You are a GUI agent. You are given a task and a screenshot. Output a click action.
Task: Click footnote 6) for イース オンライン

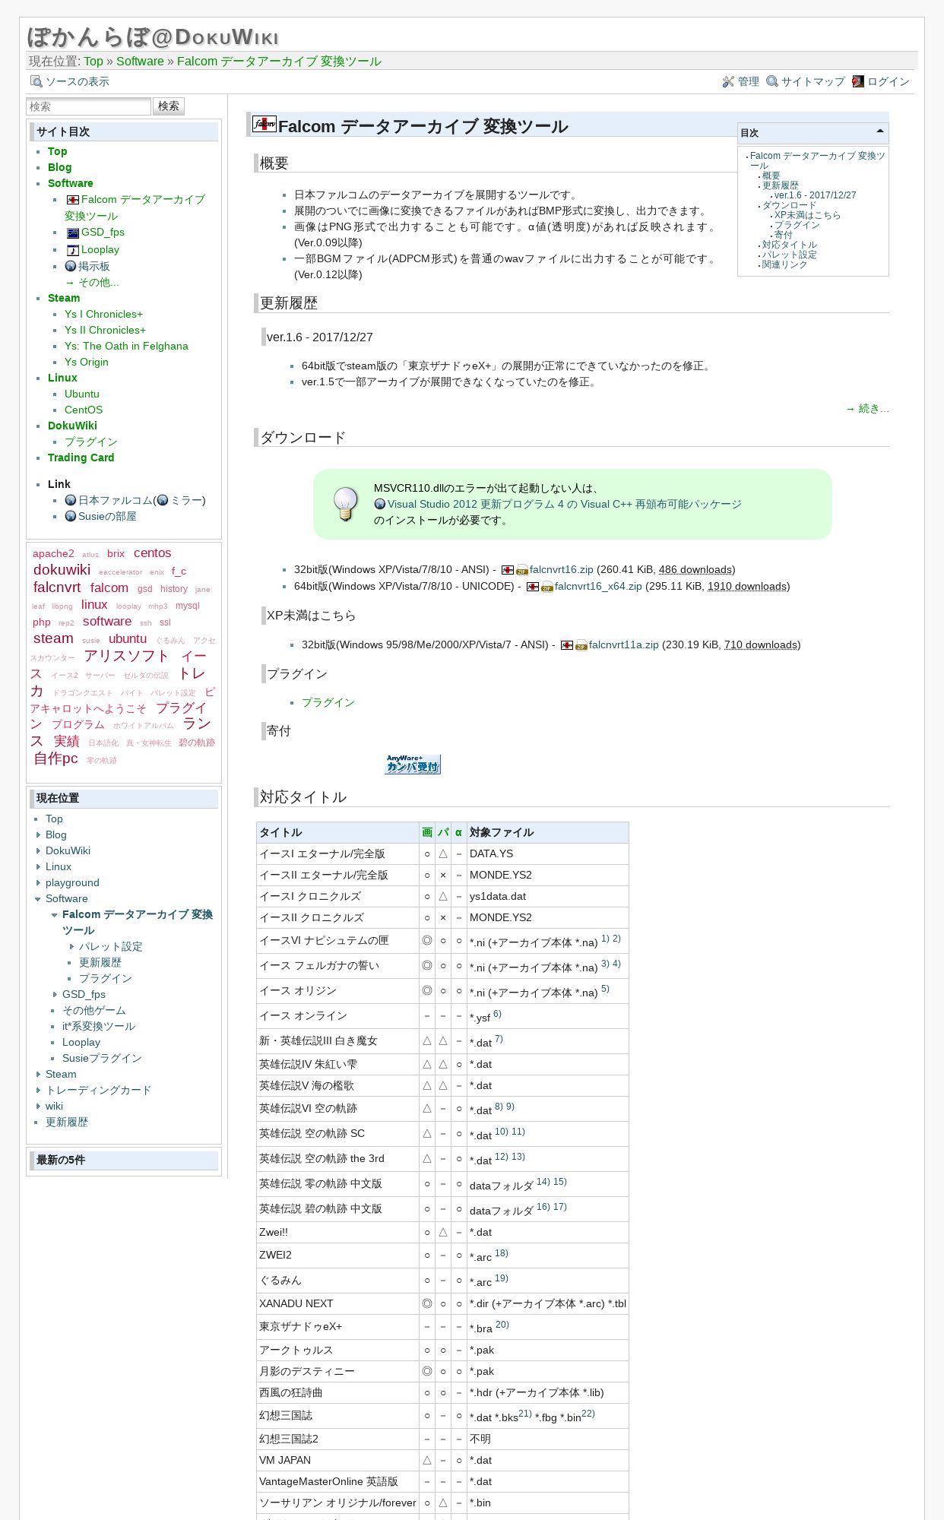[x=497, y=1014]
